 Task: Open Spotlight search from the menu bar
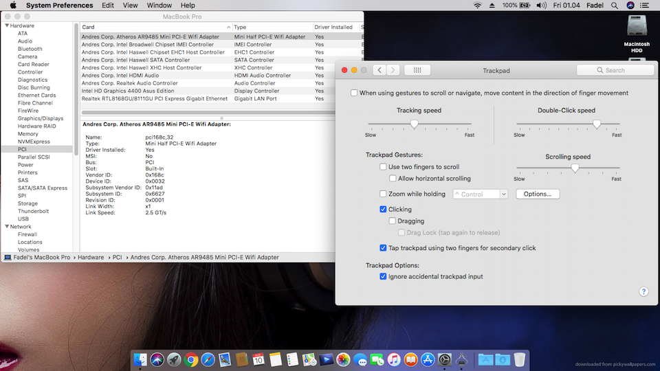click(615, 5)
